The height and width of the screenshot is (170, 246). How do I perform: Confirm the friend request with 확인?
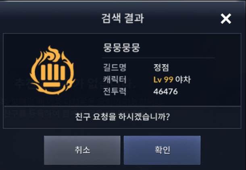pos(162,150)
